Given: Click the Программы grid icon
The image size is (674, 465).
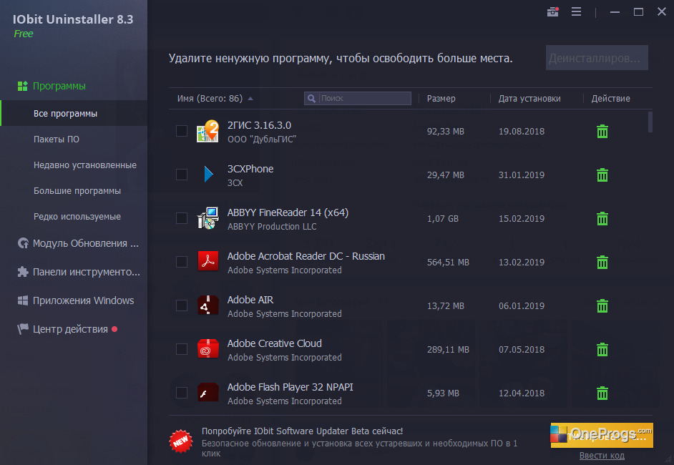Looking at the screenshot, I should click(x=22, y=86).
